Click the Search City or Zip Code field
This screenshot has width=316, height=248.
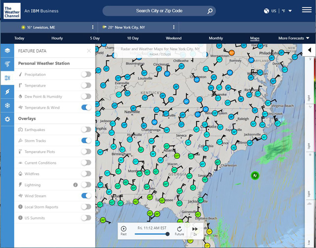point(159,11)
